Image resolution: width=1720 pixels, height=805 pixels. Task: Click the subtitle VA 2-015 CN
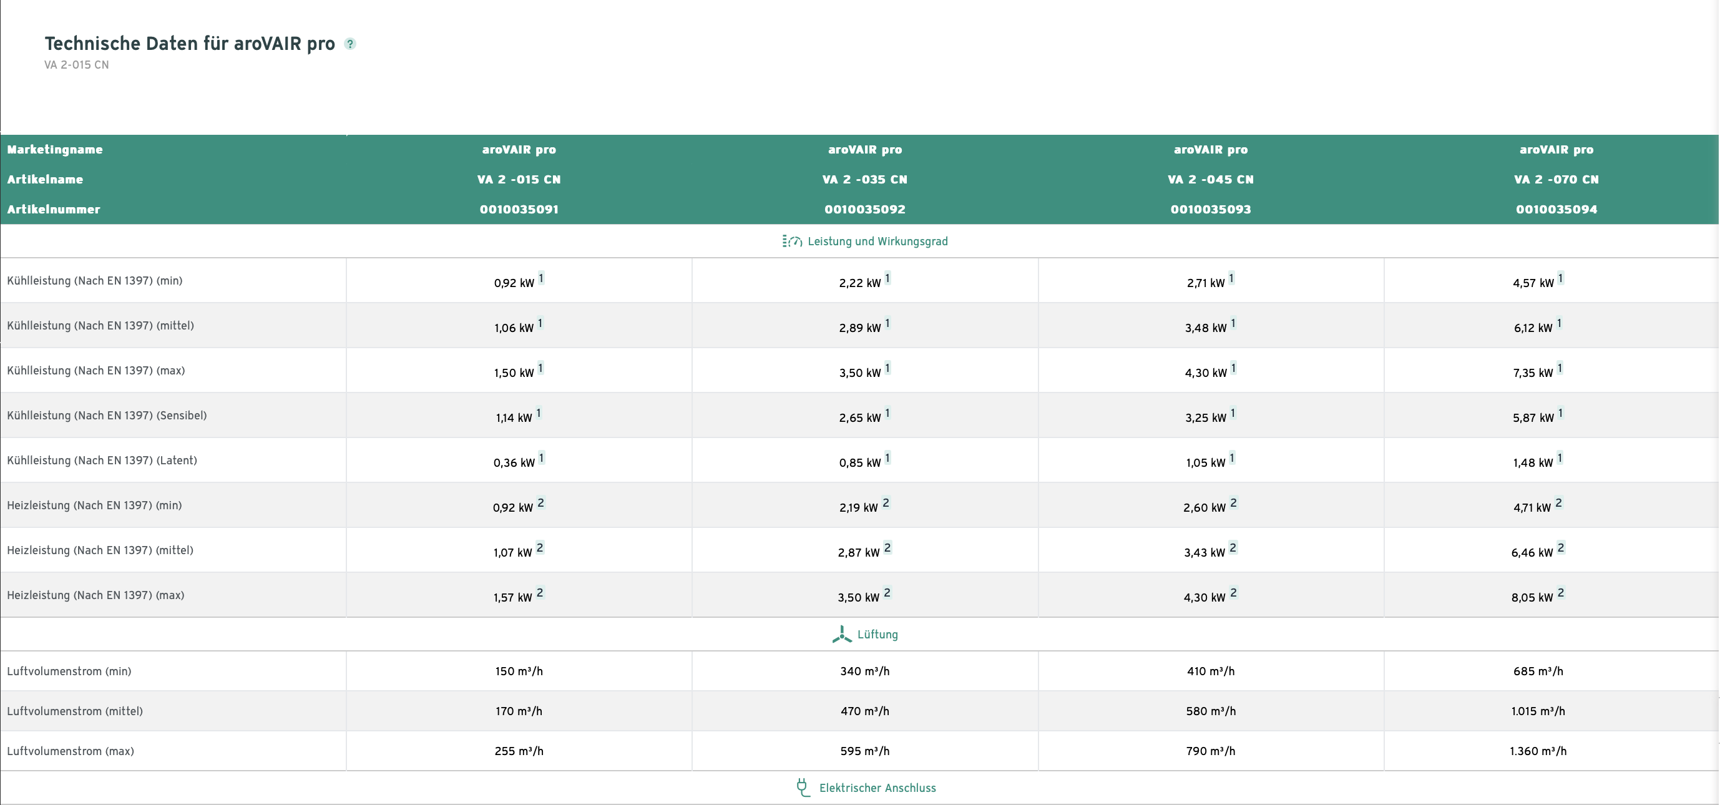[76, 65]
